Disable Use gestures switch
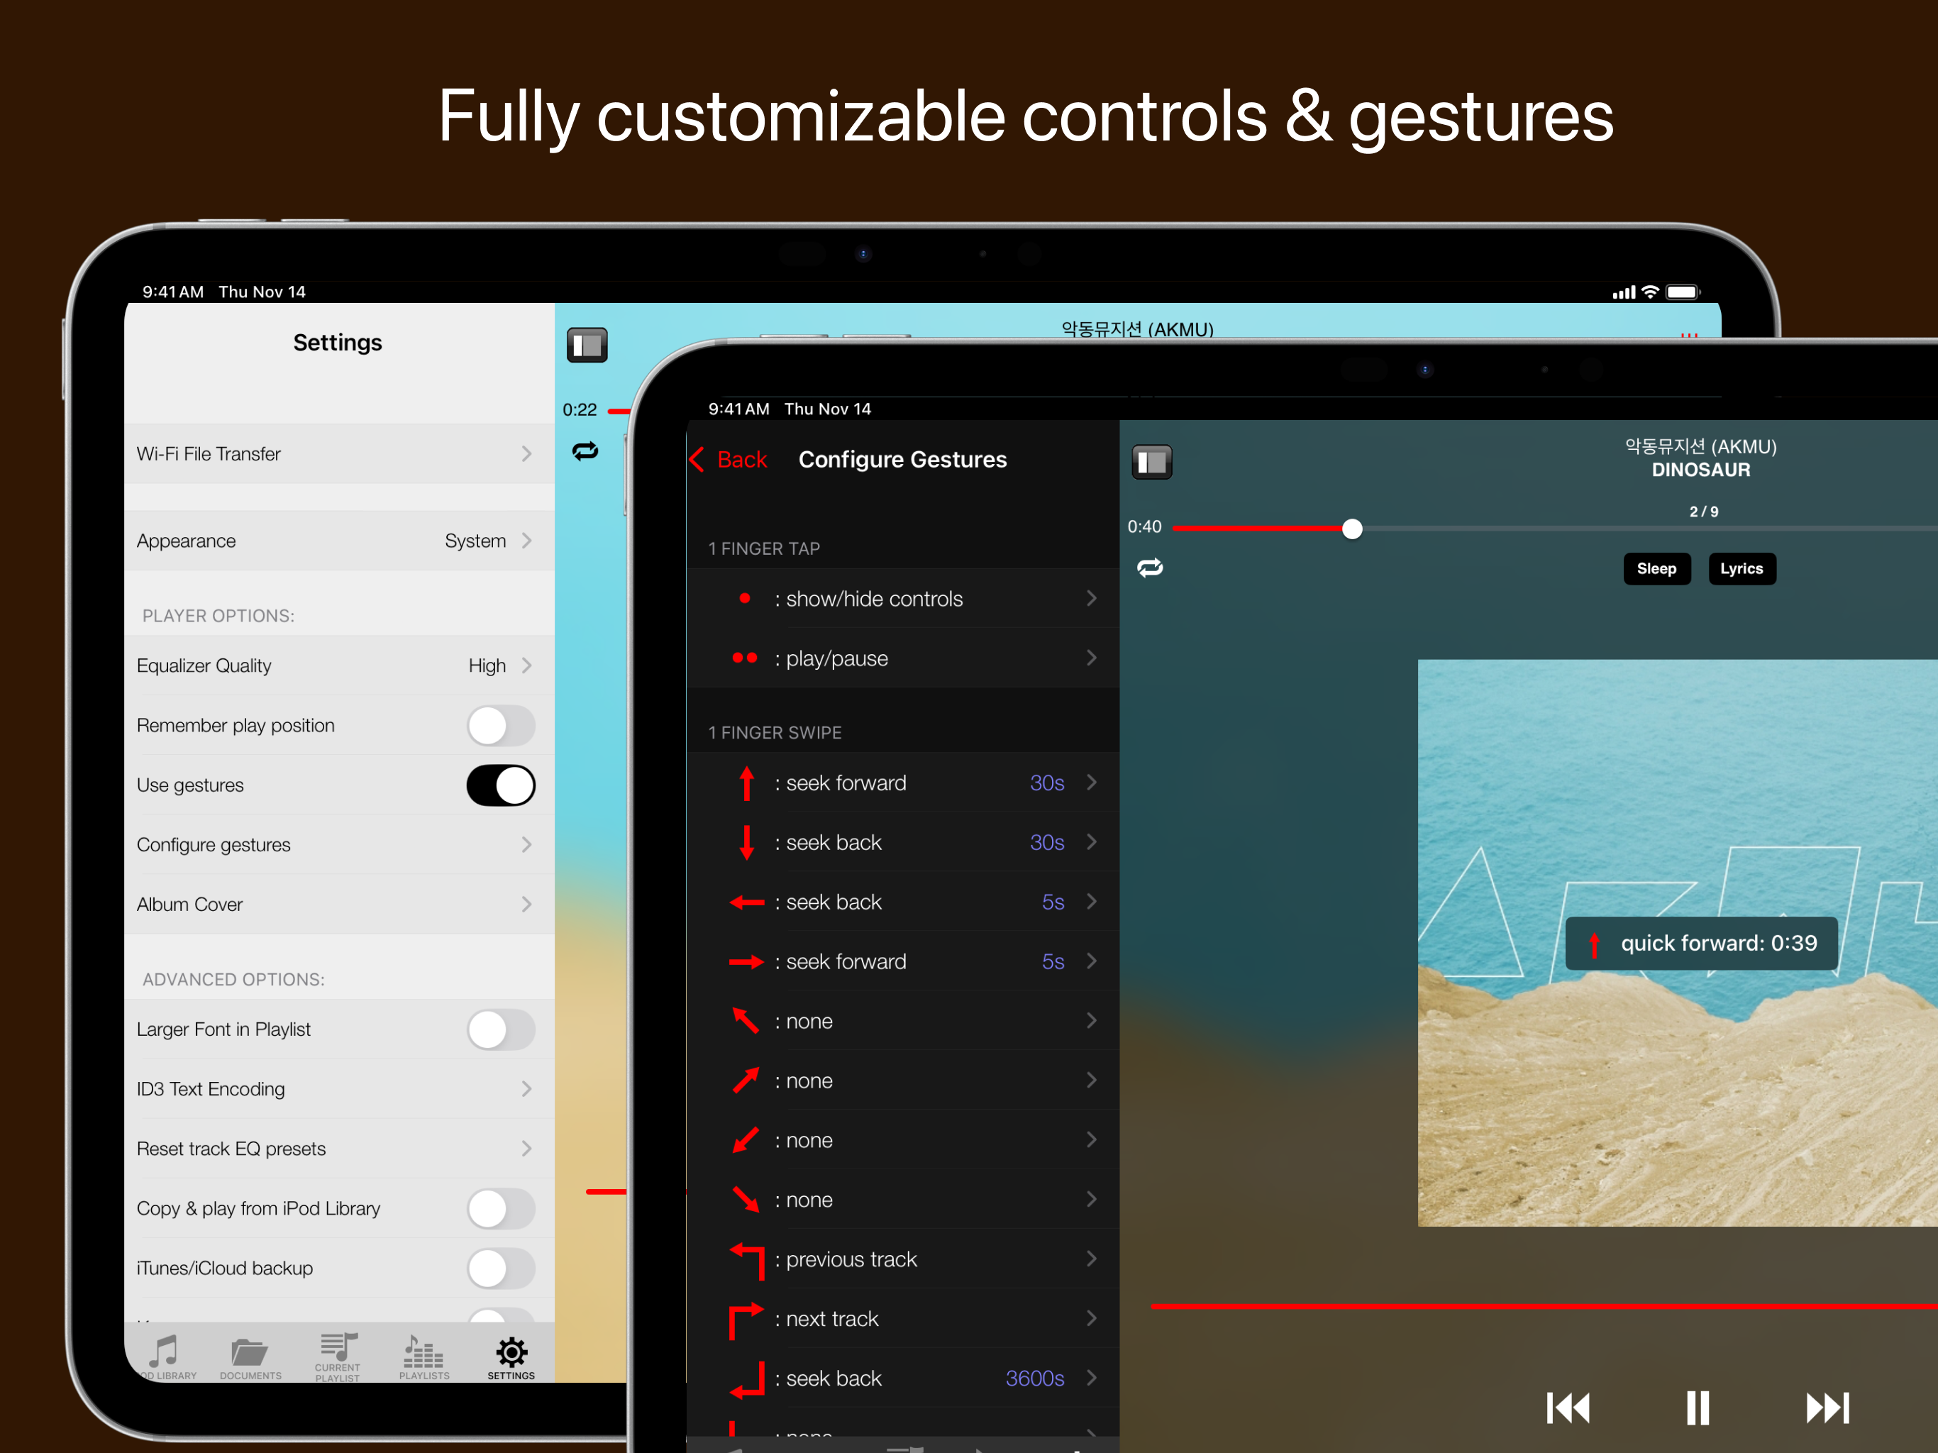 pyautogui.click(x=500, y=785)
